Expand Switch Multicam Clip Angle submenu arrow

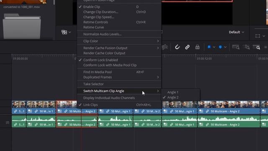pos(158,91)
